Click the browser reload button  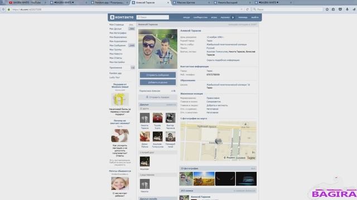click(247, 9)
